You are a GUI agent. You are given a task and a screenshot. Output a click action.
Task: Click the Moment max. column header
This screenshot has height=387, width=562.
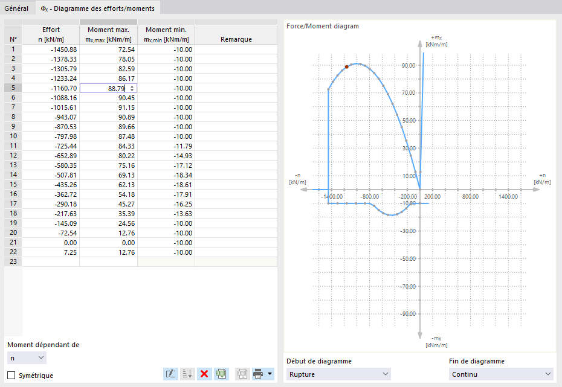tap(108, 34)
